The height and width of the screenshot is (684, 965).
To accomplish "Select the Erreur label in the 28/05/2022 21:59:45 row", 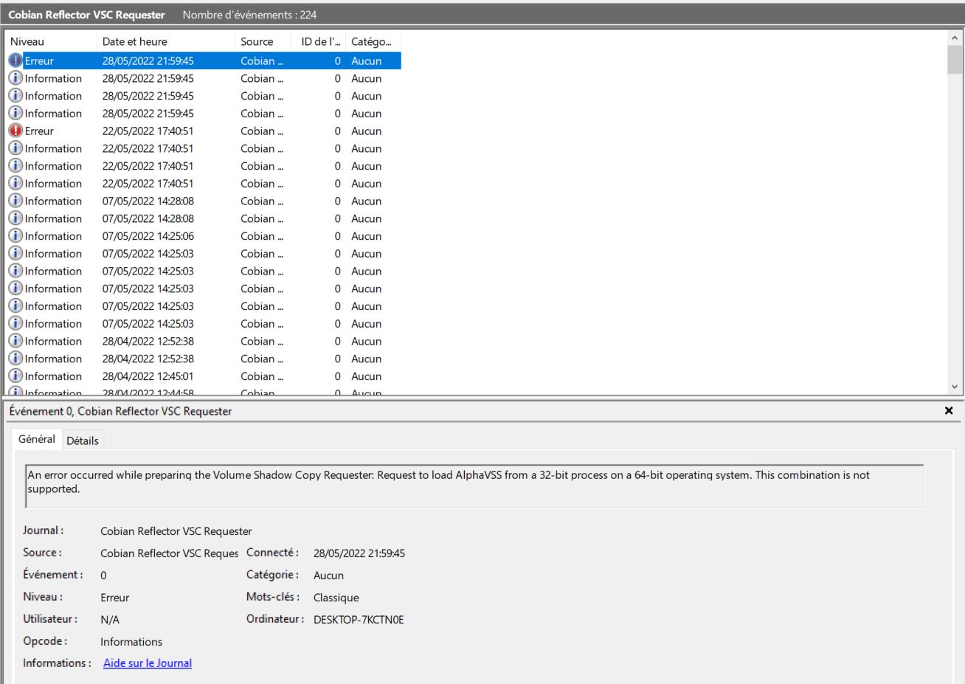I will [39, 61].
